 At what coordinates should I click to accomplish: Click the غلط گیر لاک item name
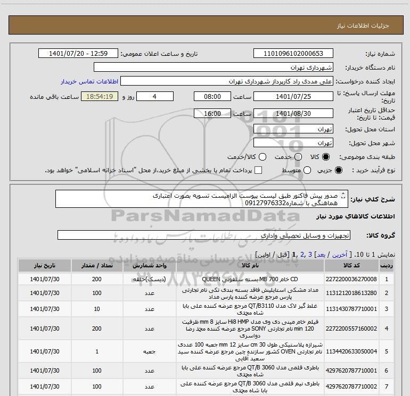[x=250, y=309]
